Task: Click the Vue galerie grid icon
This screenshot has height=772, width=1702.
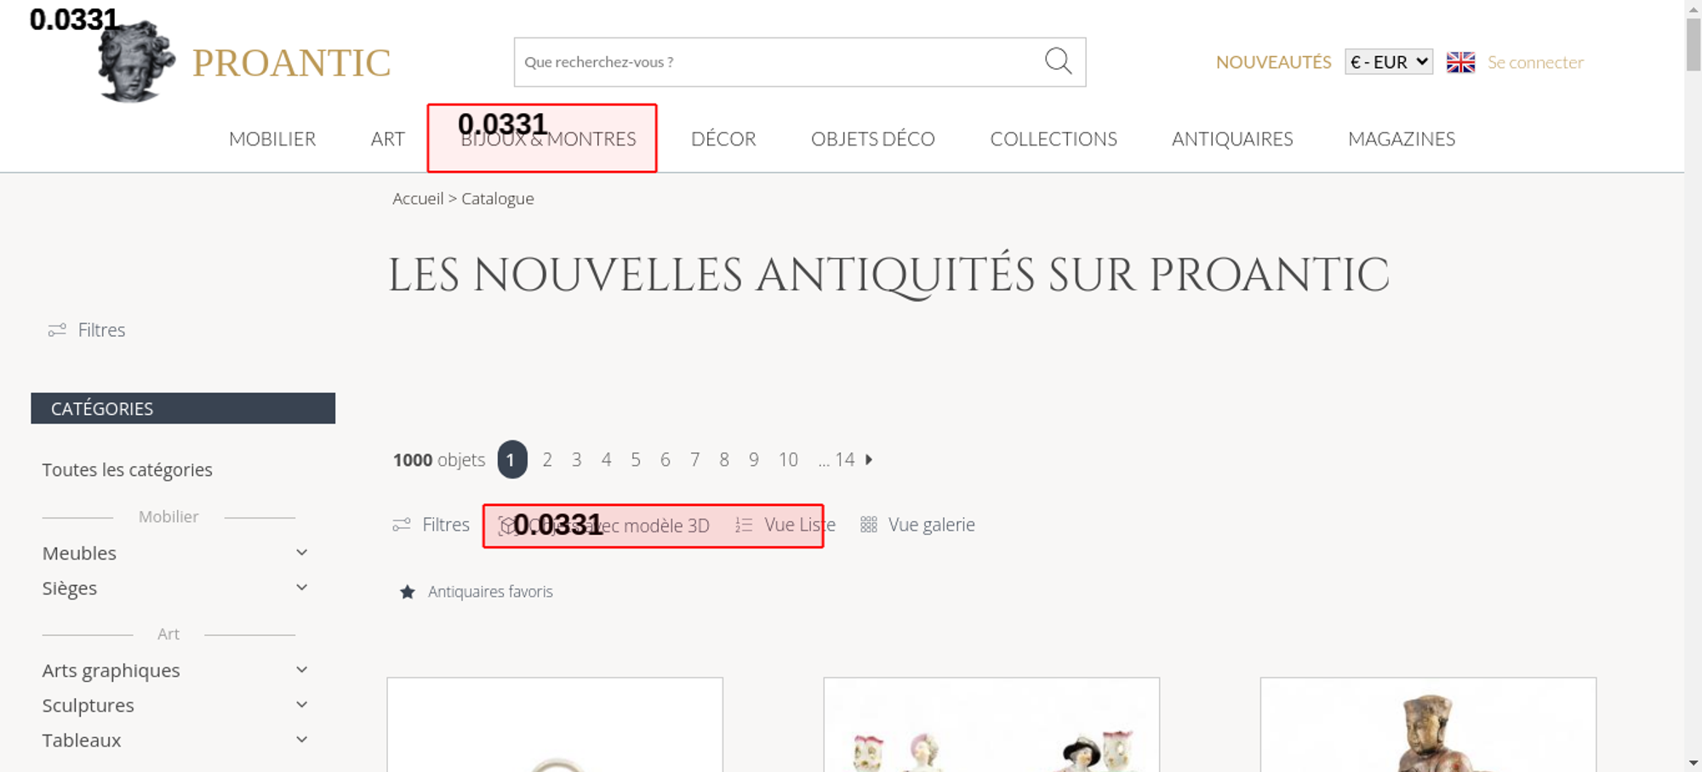Action: click(x=868, y=525)
